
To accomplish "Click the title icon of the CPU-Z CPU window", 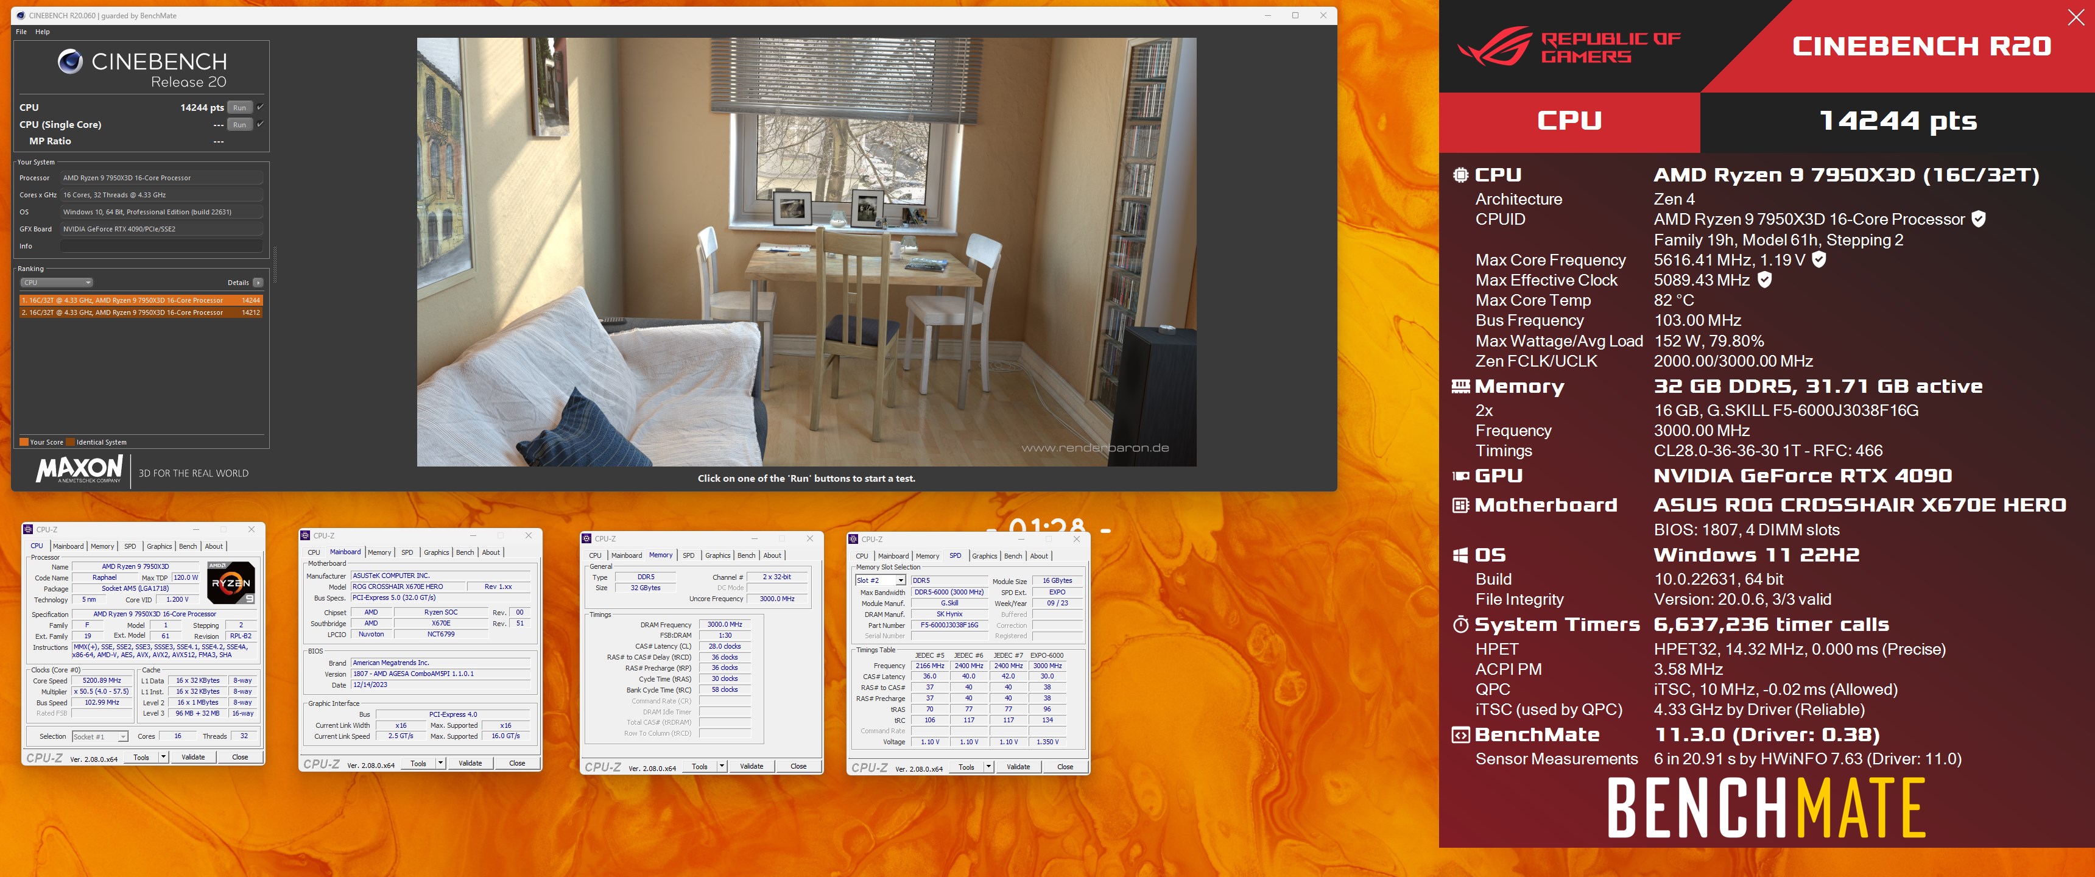I will pos(29,529).
